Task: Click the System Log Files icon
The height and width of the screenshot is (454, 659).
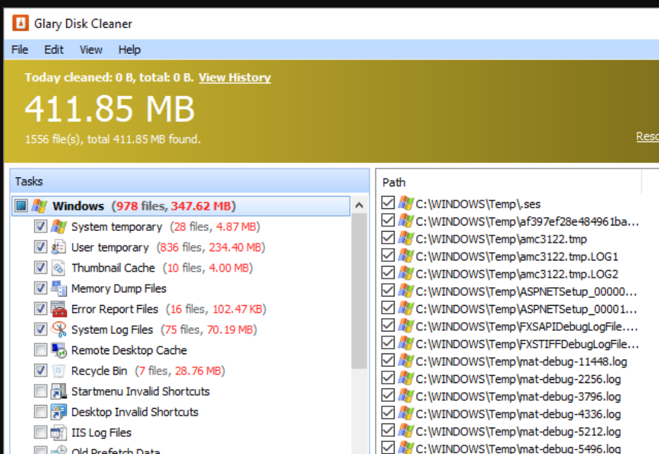Action: coord(59,329)
